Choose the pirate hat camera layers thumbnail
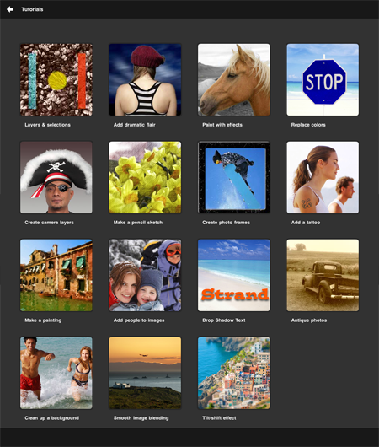This screenshot has width=379, height=447. coord(56,177)
